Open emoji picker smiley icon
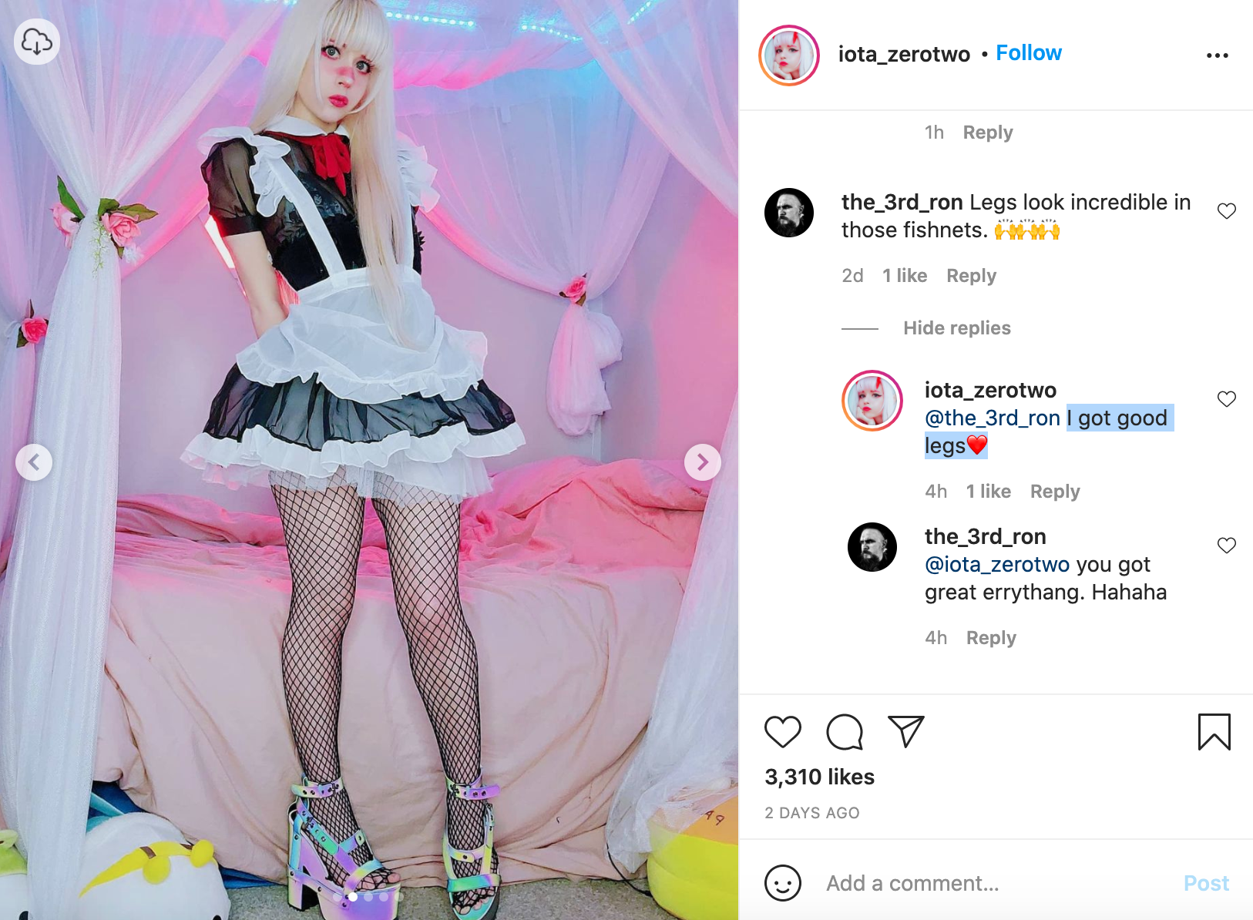1253x920 pixels. (783, 883)
